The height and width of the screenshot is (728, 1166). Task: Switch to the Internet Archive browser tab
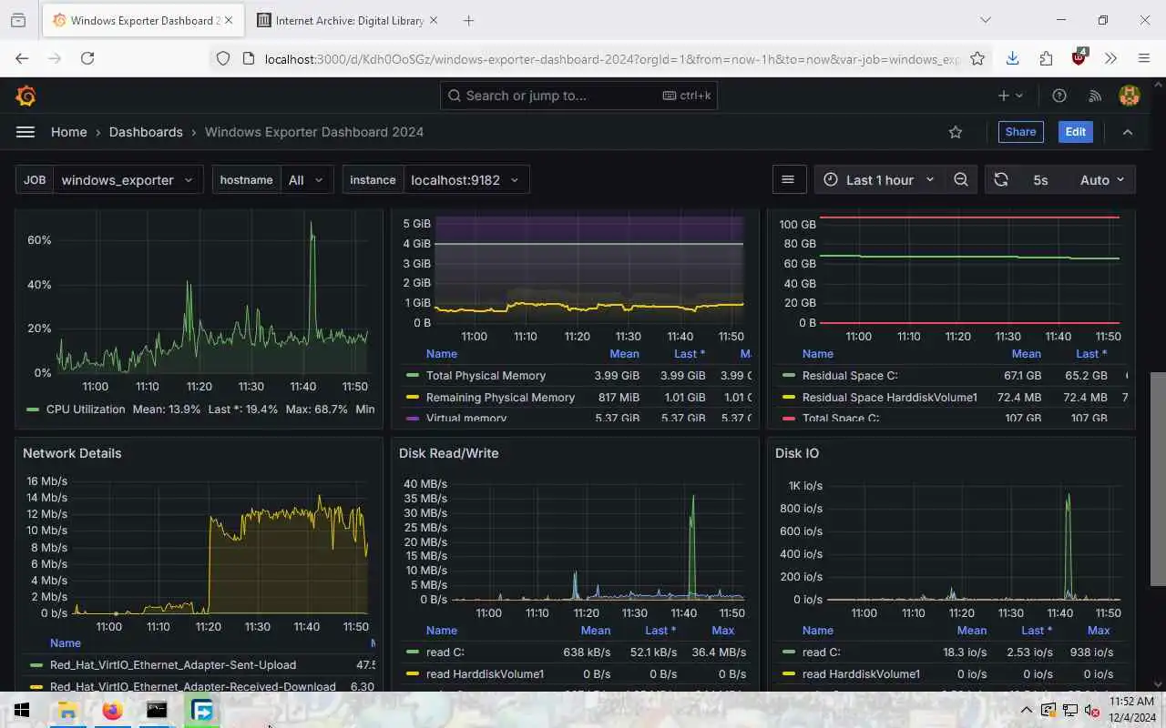[346, 20]
